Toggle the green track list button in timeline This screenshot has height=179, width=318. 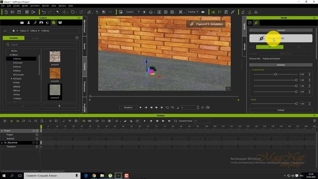tap(11, 121)
